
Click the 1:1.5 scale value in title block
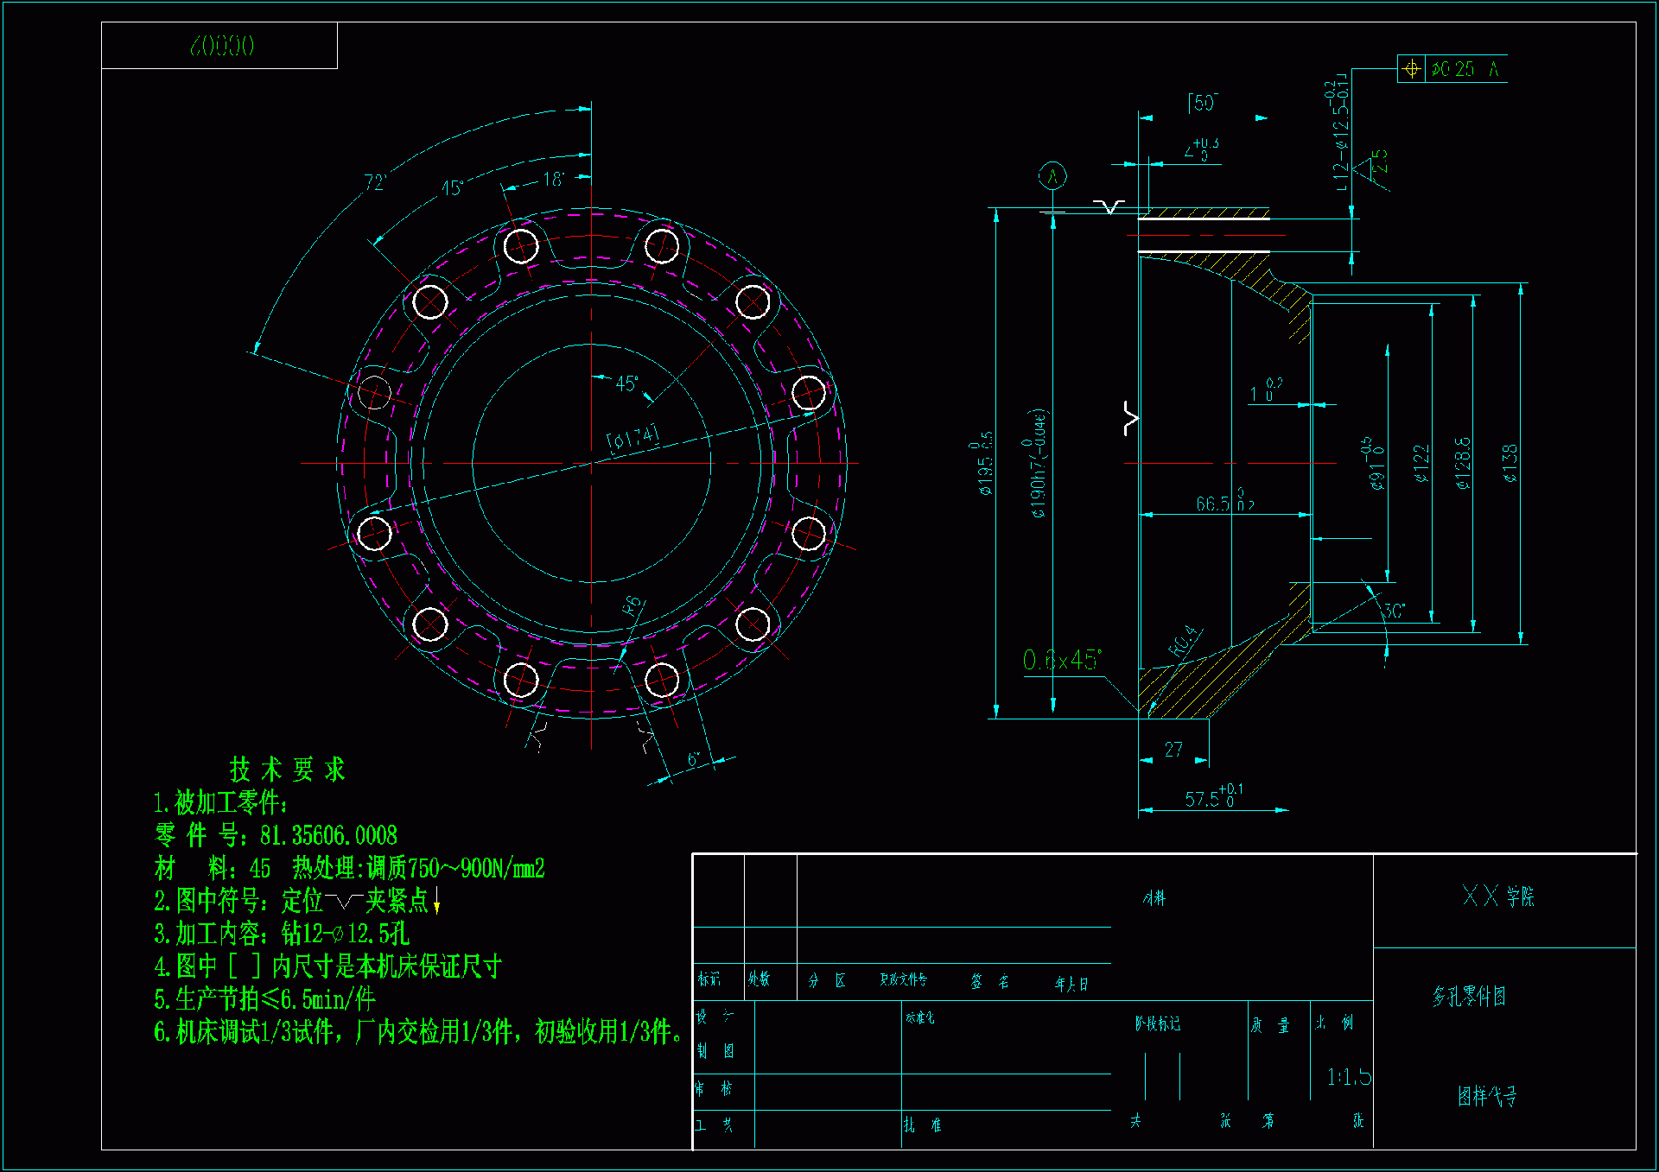point(1348,1077)
